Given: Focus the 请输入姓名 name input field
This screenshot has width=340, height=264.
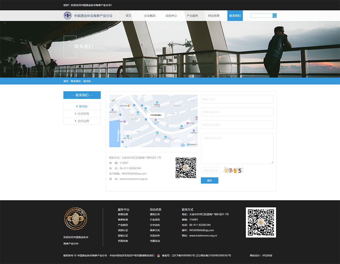Looking at the screenshot, I should 237,99.
